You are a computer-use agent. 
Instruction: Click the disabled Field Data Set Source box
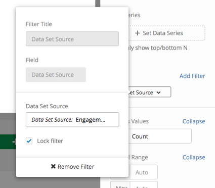[56, 75]
